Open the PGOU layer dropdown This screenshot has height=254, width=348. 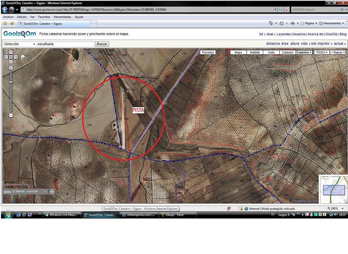322,52
